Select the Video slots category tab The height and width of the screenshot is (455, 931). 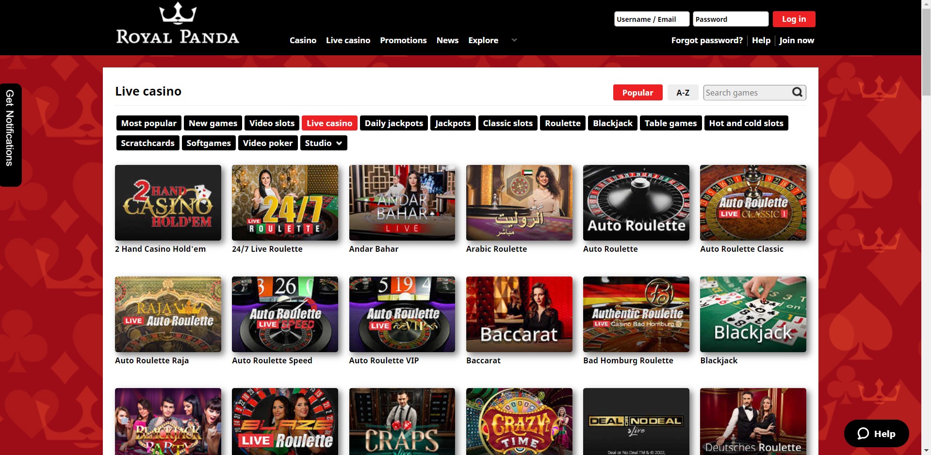pyautogui.click(x=272, y=123)
